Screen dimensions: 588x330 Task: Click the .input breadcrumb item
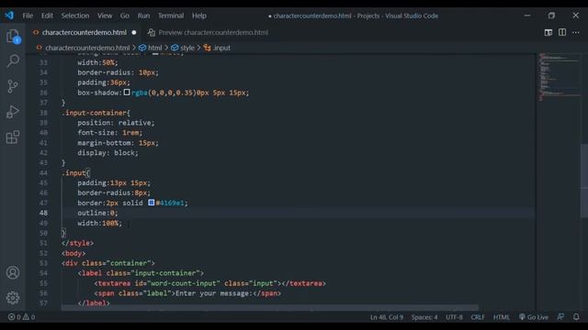click(217, 48)
